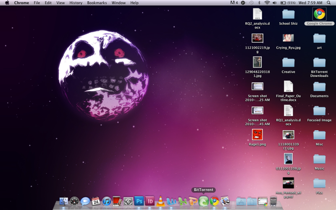This screenshot has width=336, height=210.
Task: Click the battery status indicator
Action: (x=288, y=3)
